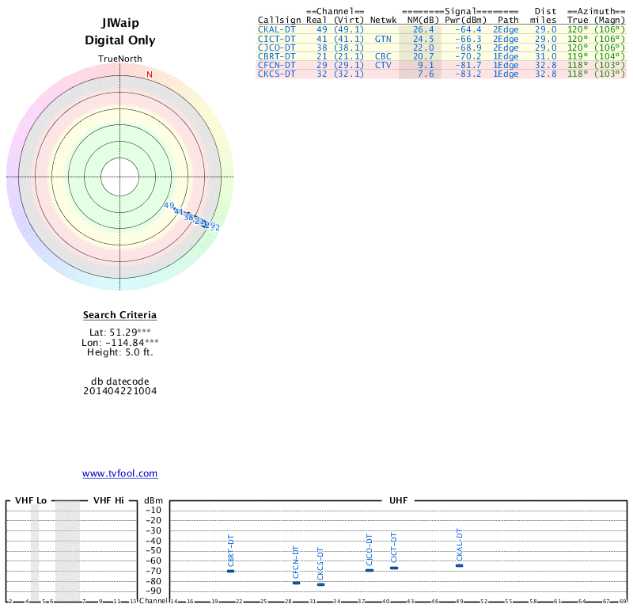Click the GTN network cell
This screenshot has width=633, height=608.
pos(383,38)
